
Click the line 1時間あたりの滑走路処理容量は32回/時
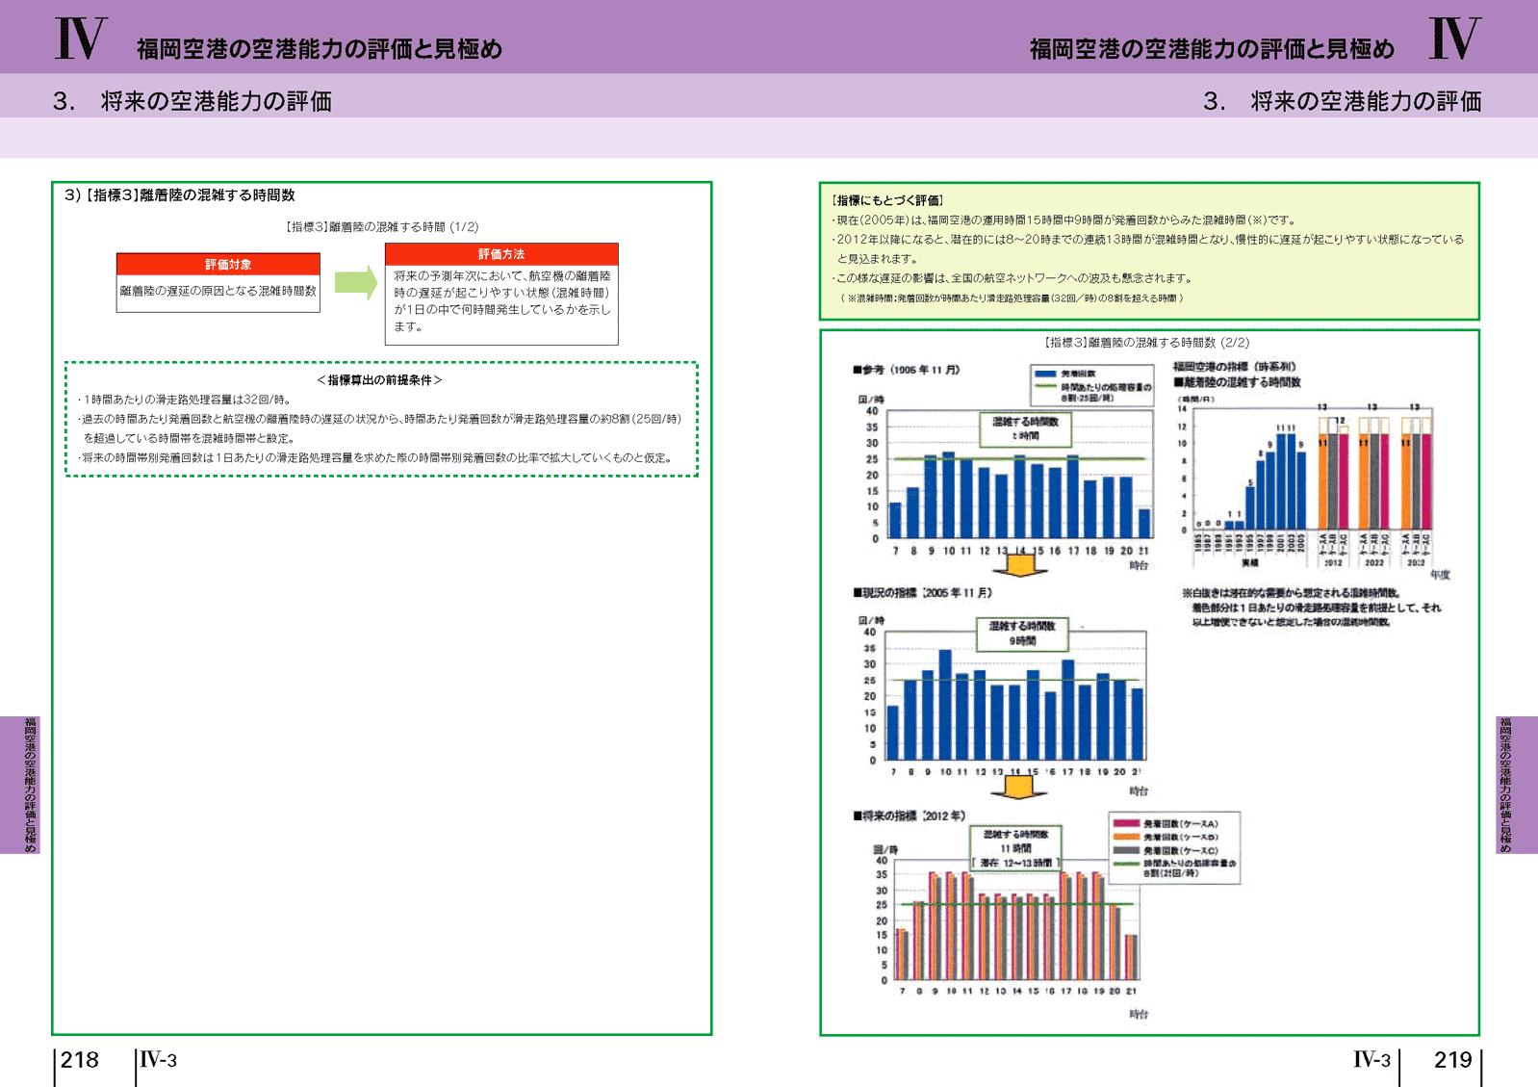pos(184,400)
